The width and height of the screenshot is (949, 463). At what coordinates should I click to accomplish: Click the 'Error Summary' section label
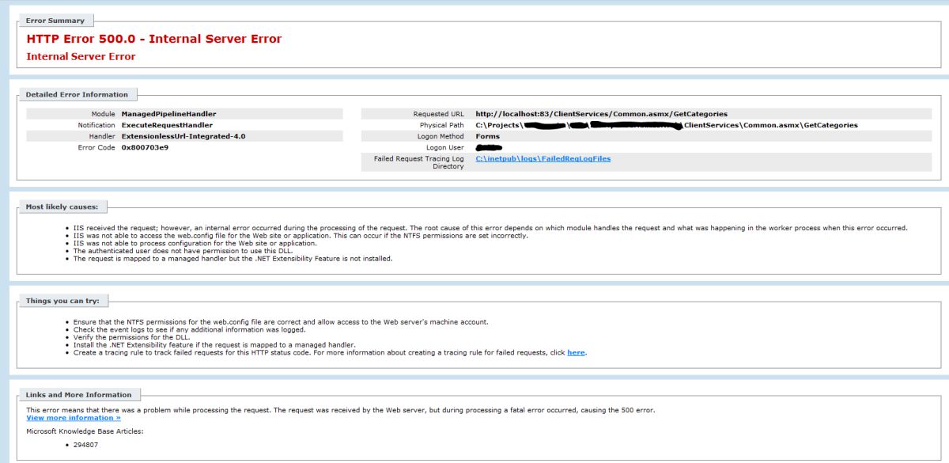click(x=55, y=20)
